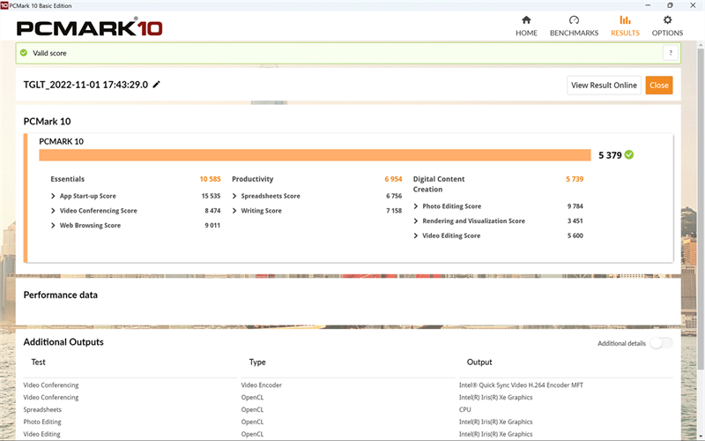Toggle the Additional details switch
The image size is (705, 441).
click(661, 343)
